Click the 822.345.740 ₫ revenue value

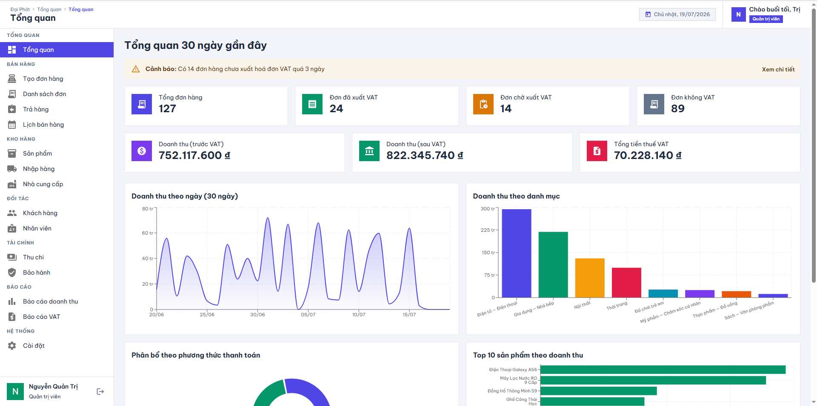pyautogui.click(x=425, y=155)
